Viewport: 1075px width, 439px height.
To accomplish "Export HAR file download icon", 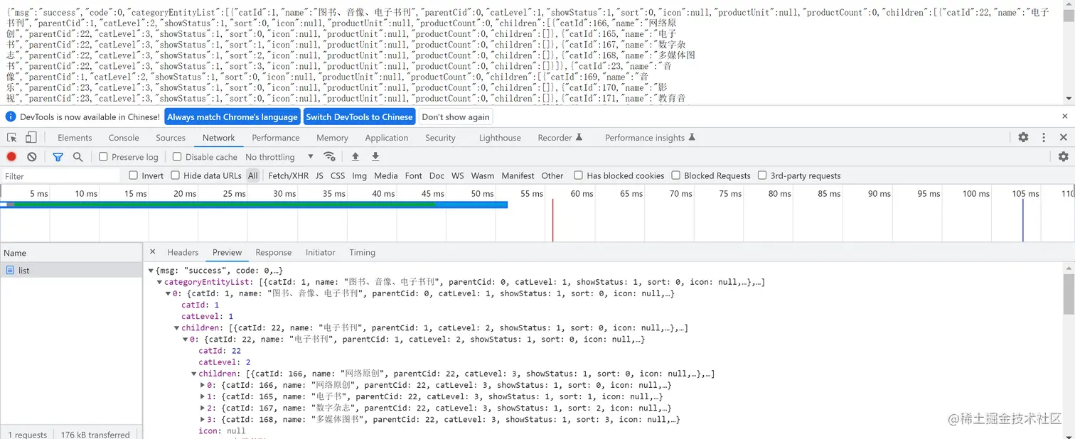I will pyautogui.click(x=375, y=157).
